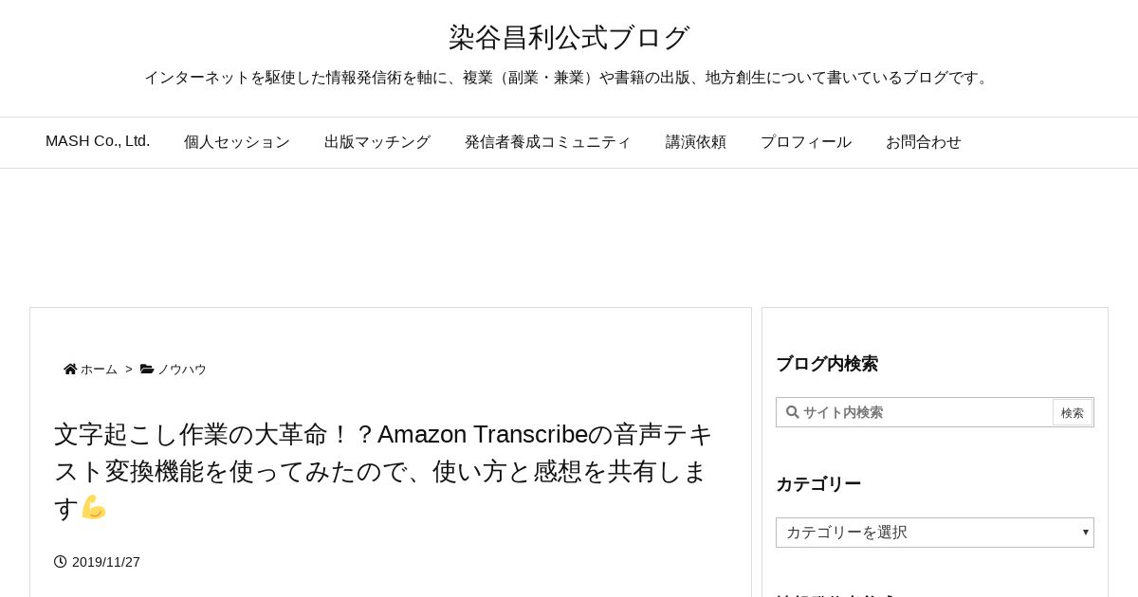Screen dimensions: 1138x597
Task: Click the open folder icon before ノウハウ
Action: 147,370
